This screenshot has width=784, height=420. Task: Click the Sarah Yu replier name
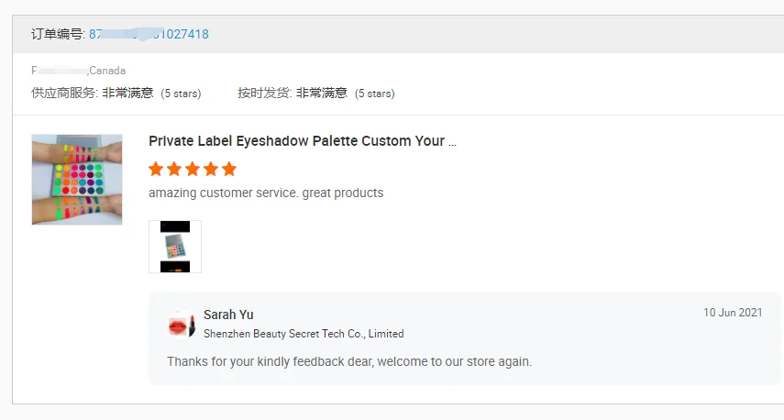pyautogui.click(x=229, y=315)
